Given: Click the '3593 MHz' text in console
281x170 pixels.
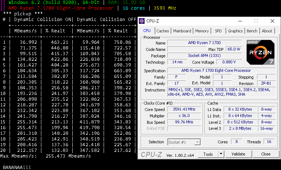Looking at the screenshot, I should tap(165, 8).
